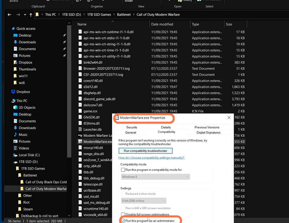This screenshot has width=289, height=223.
Task: Toggle Disable full-screen optimisations checkbox
Action: click(123, 214)
